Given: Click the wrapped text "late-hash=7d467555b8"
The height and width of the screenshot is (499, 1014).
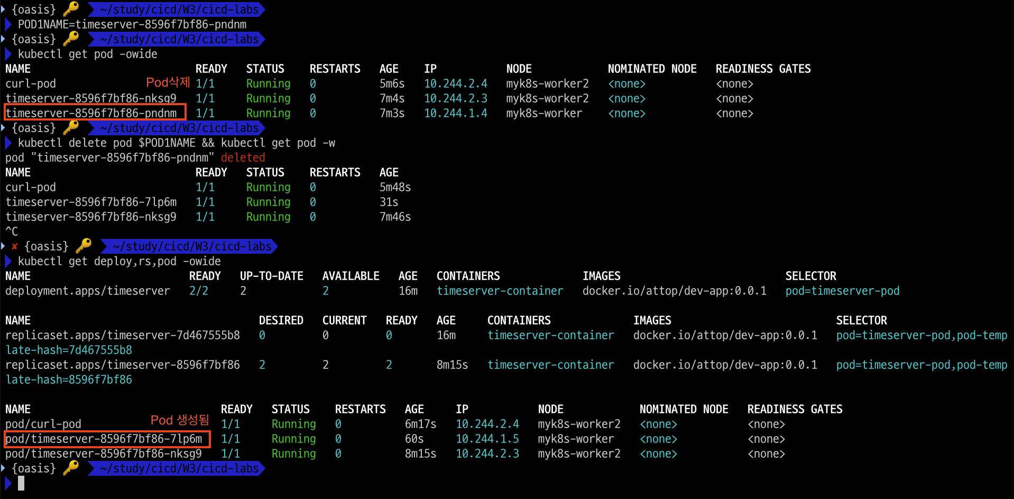Looking at the screenshot, I should coord(69,350).
